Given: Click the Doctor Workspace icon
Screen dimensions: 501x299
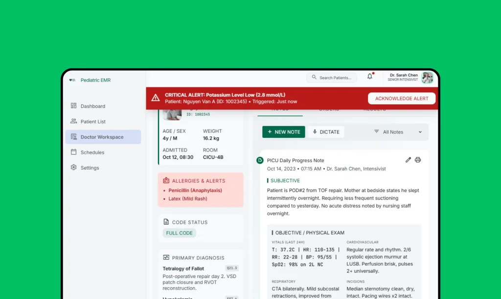Looking at the screenshot, I should click(x=73, y=137).
